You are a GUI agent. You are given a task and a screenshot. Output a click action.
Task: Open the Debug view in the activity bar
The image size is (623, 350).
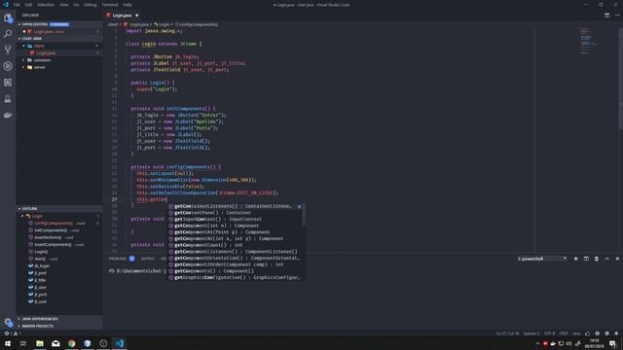tap(8, 66)
